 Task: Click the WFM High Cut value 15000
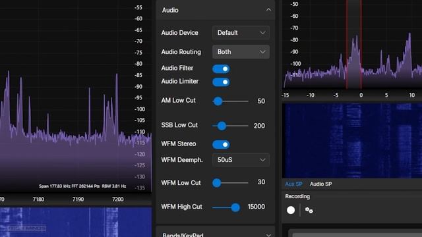click(x=256, y=207)
